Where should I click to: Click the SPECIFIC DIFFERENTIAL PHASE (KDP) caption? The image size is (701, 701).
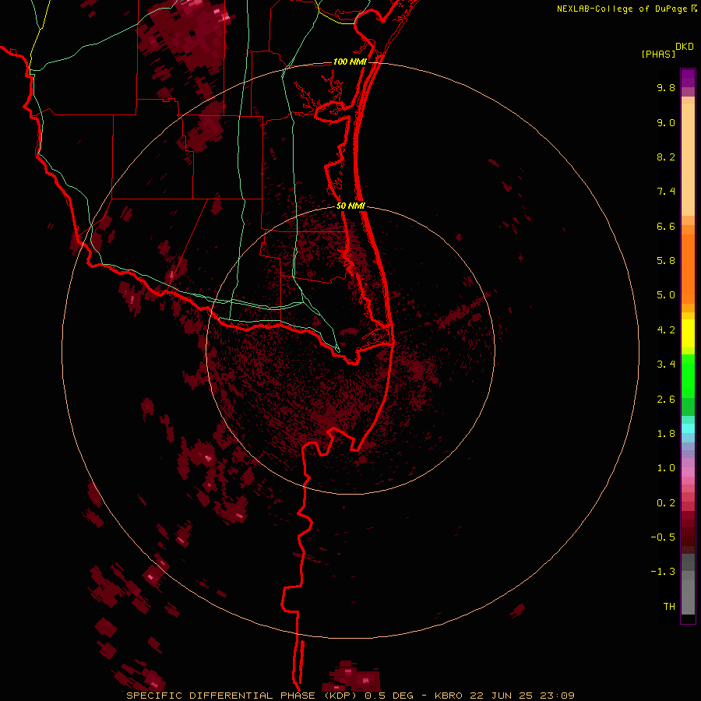(x=243, y=696)
